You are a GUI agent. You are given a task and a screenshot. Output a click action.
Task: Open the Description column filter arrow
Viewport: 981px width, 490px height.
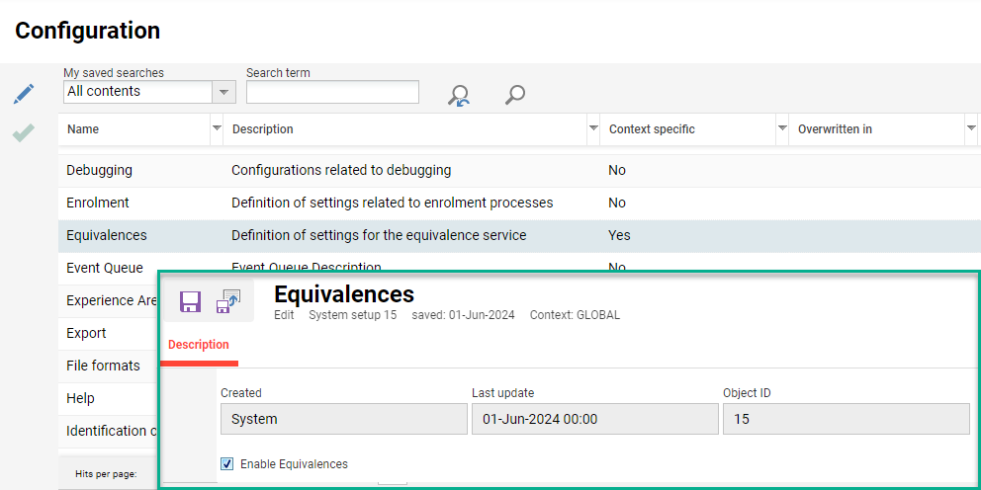[x=592, y=129]
